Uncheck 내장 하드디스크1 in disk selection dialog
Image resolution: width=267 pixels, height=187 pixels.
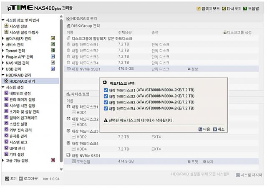point(106,90)
